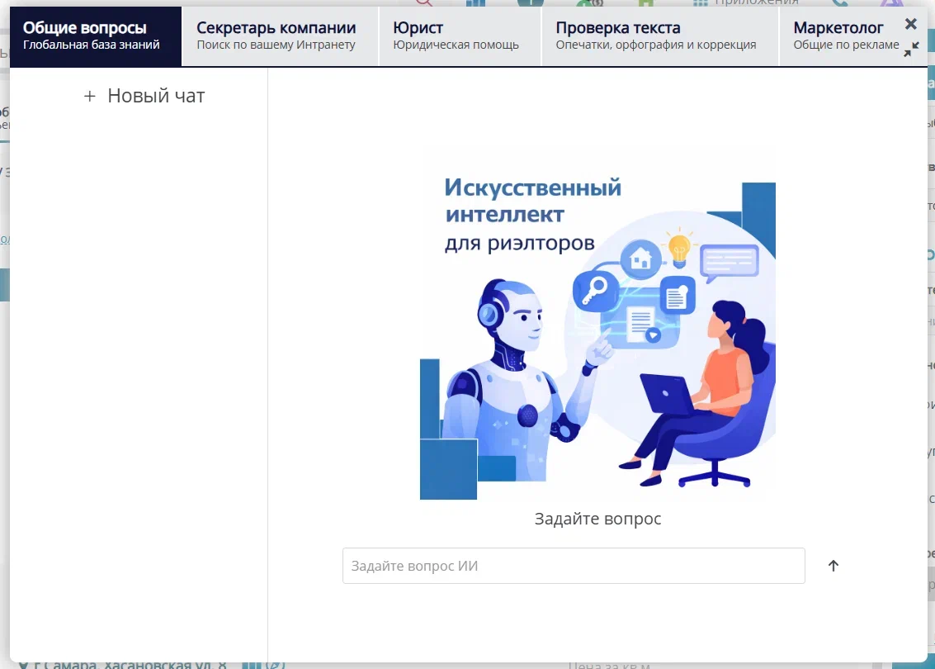This screenshot has height=669, width=935.
Task: Switch to the Маркетолог tab
Action: [842, 36]
